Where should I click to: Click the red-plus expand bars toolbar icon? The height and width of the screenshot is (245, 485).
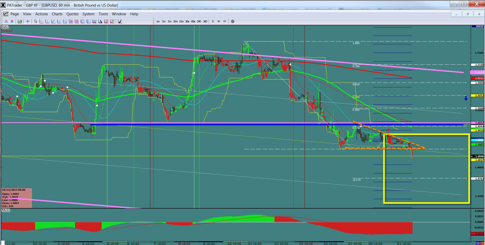pyautogui.click(x=12, y=21)
